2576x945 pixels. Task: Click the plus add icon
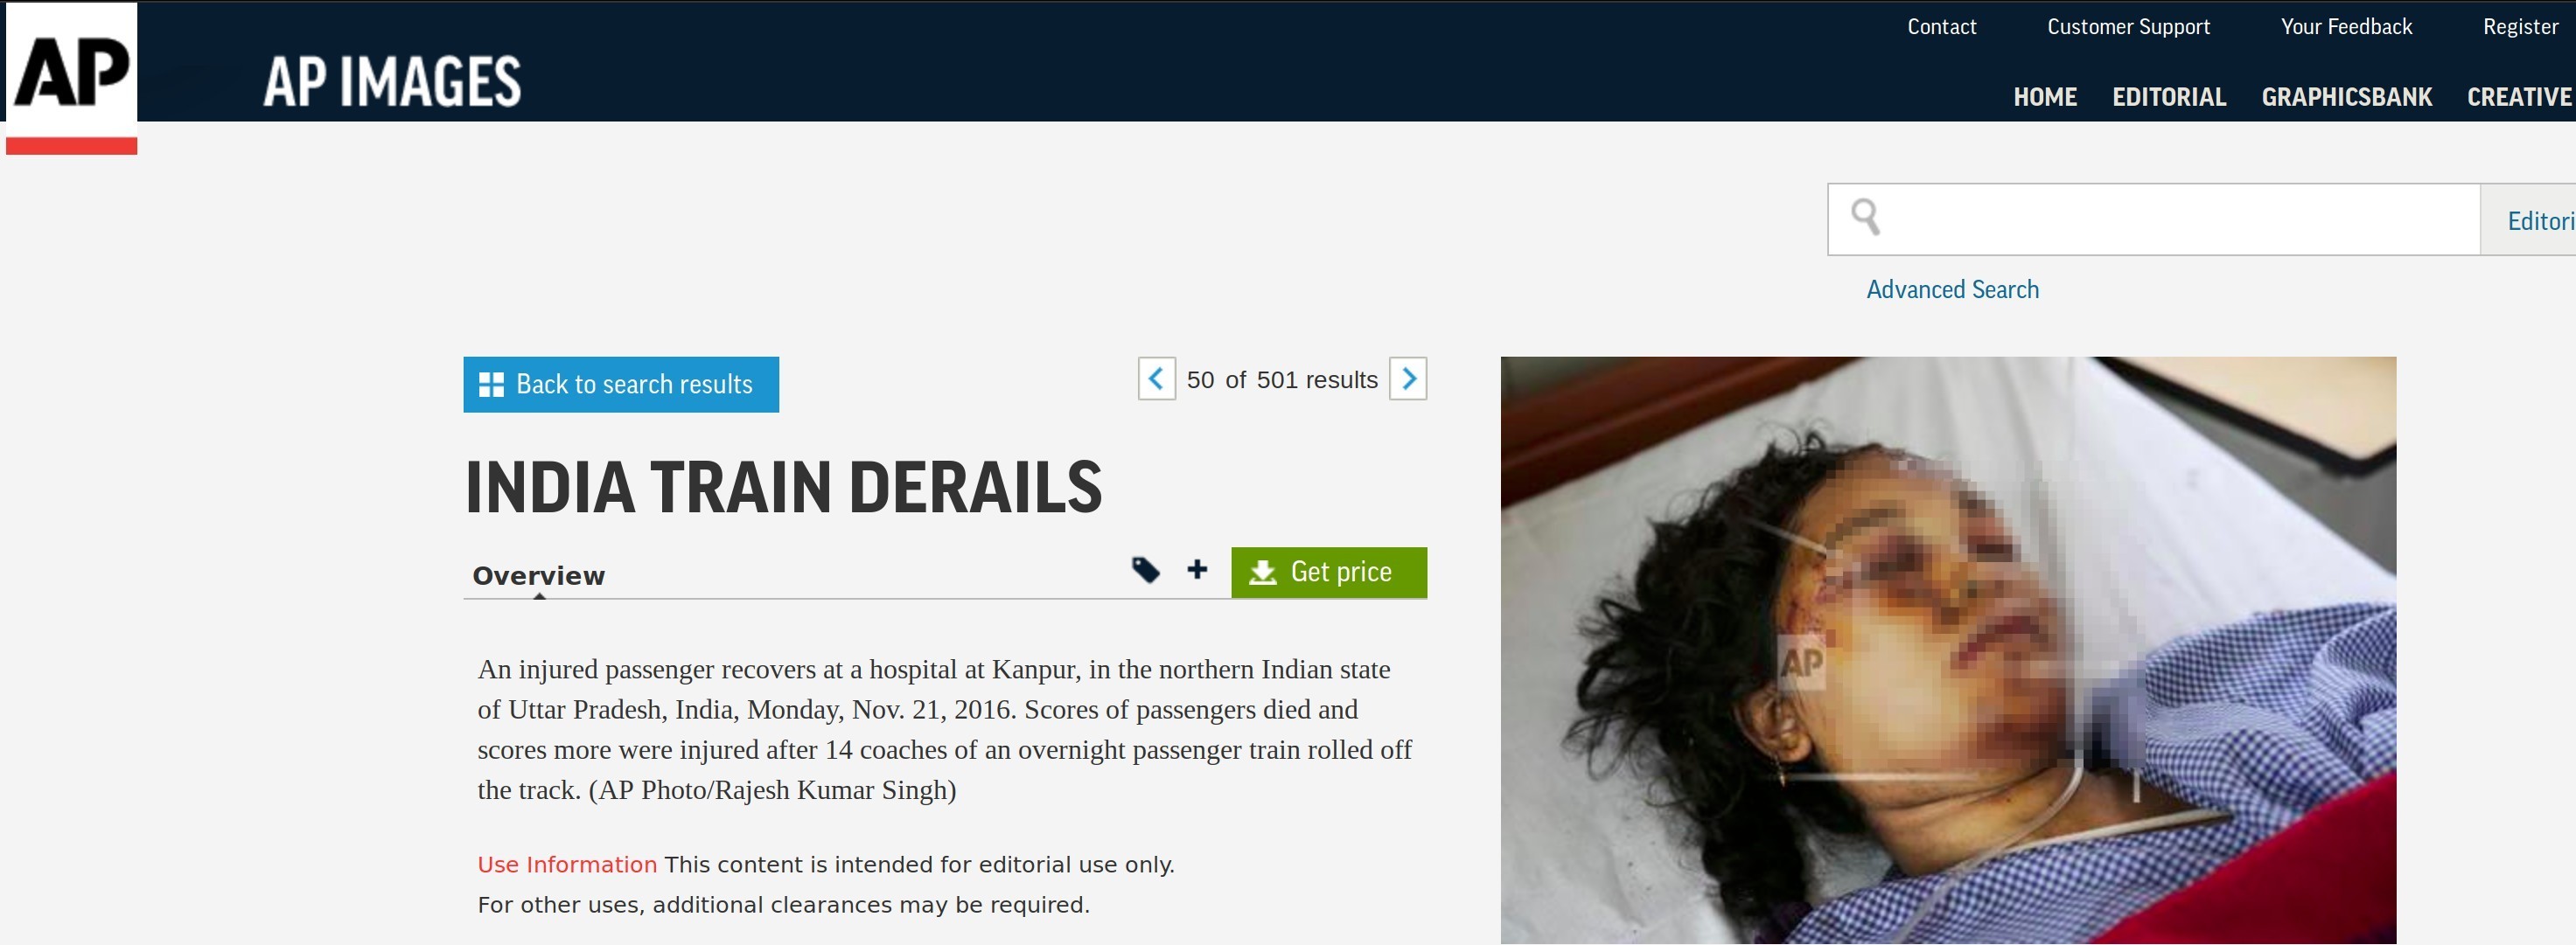tap(1197, 569)
